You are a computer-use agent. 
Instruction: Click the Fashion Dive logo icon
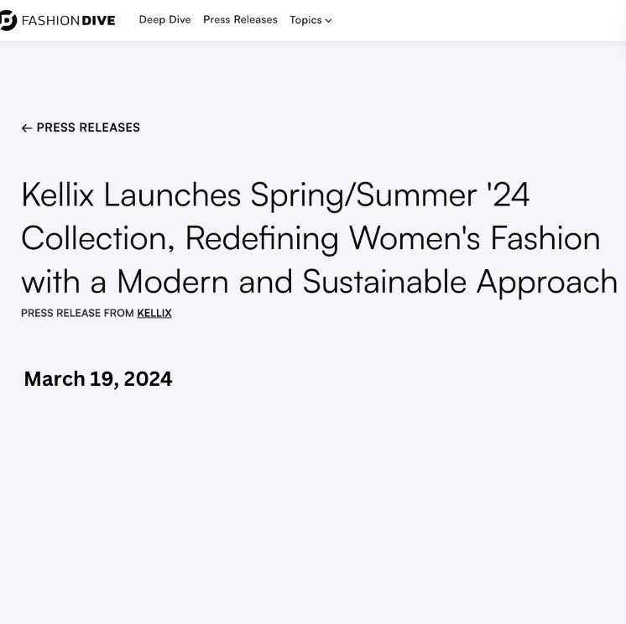(8, 20)
